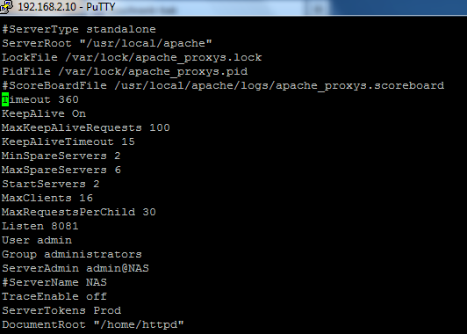Click ServerAdmin admin@NAS text
This screenshot has height=334, width=467.
[75, 268]
